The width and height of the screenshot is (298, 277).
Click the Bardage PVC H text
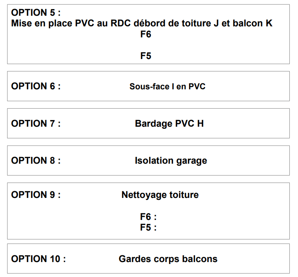click(169, 124)
